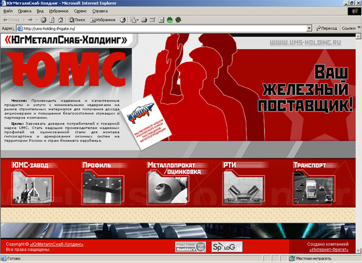Open the Поиск search pane

tap(77, 20)
